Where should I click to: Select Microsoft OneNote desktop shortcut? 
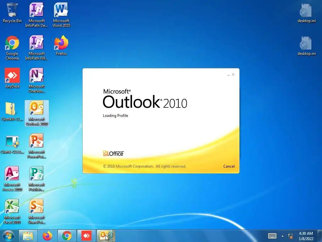point(36,80)
